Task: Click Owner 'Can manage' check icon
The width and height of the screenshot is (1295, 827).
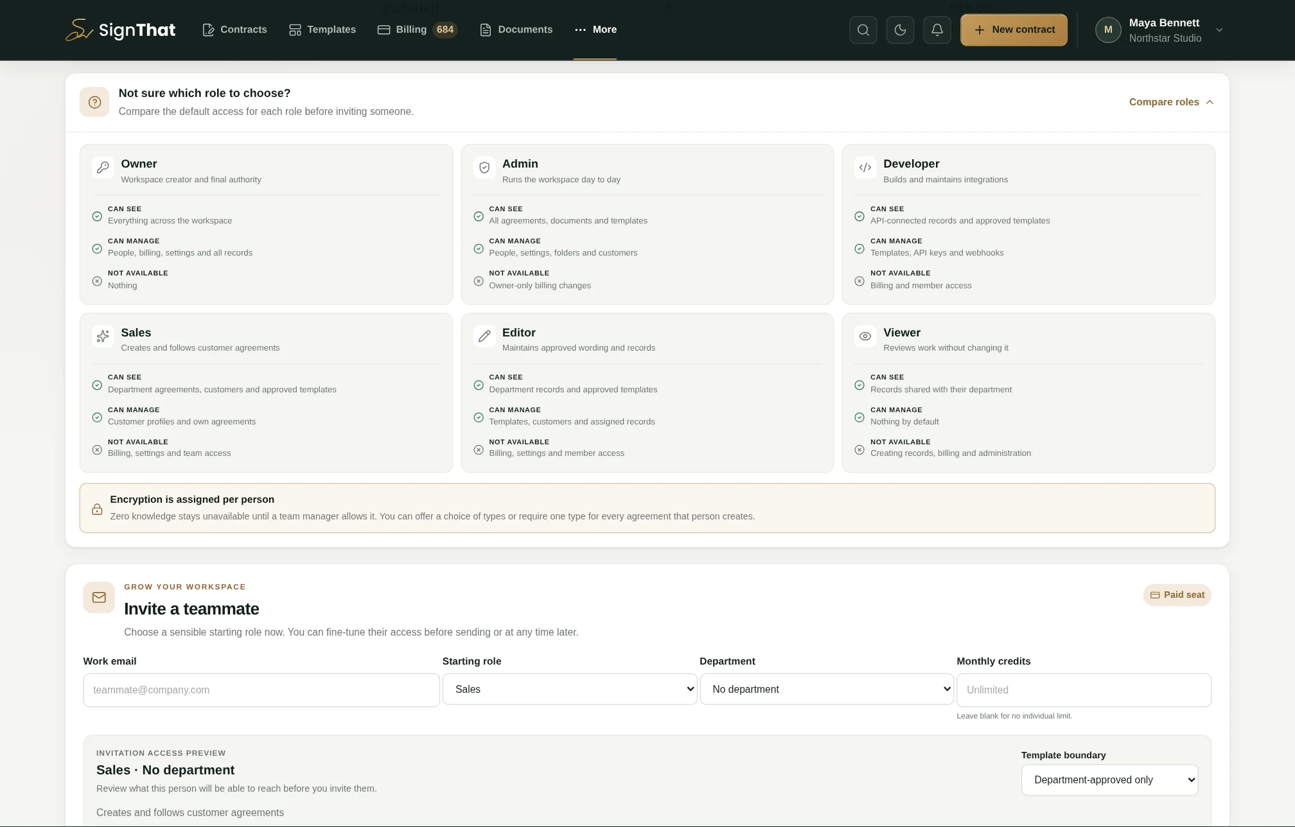Action: click(x=97, y=248)
